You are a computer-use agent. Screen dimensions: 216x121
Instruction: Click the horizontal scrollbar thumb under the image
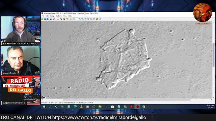point(127,100)
